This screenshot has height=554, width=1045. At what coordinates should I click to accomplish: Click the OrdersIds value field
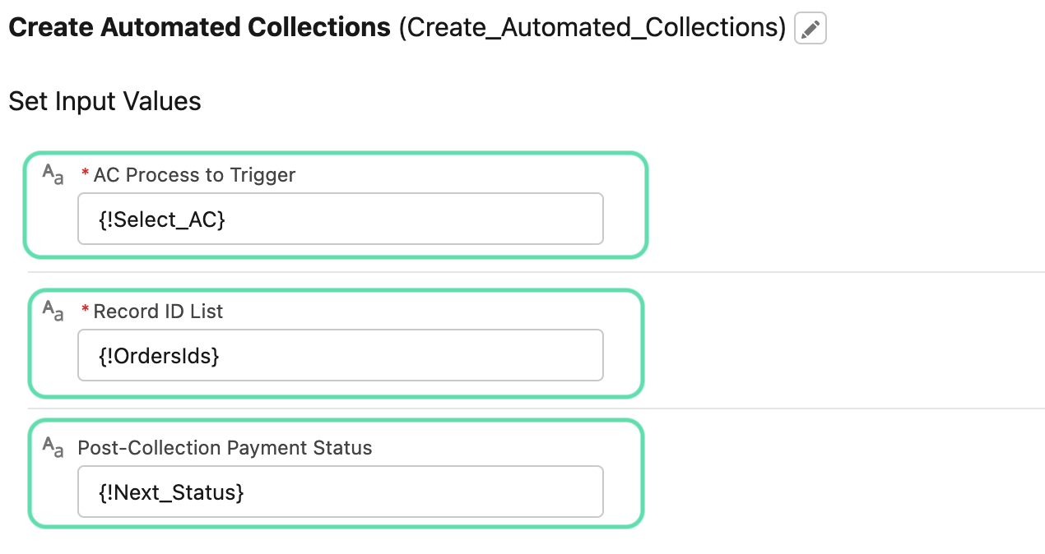[x=340, y=354]
